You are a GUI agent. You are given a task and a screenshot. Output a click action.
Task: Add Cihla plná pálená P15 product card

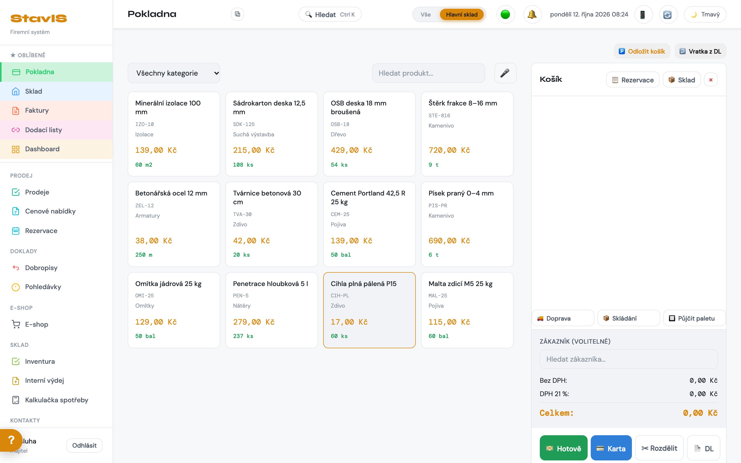pyautogui.click(x=369, y=310)
